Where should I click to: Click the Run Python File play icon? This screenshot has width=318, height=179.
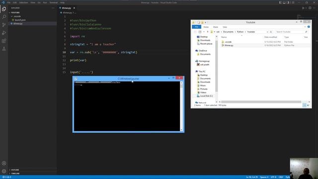point(303,8)
